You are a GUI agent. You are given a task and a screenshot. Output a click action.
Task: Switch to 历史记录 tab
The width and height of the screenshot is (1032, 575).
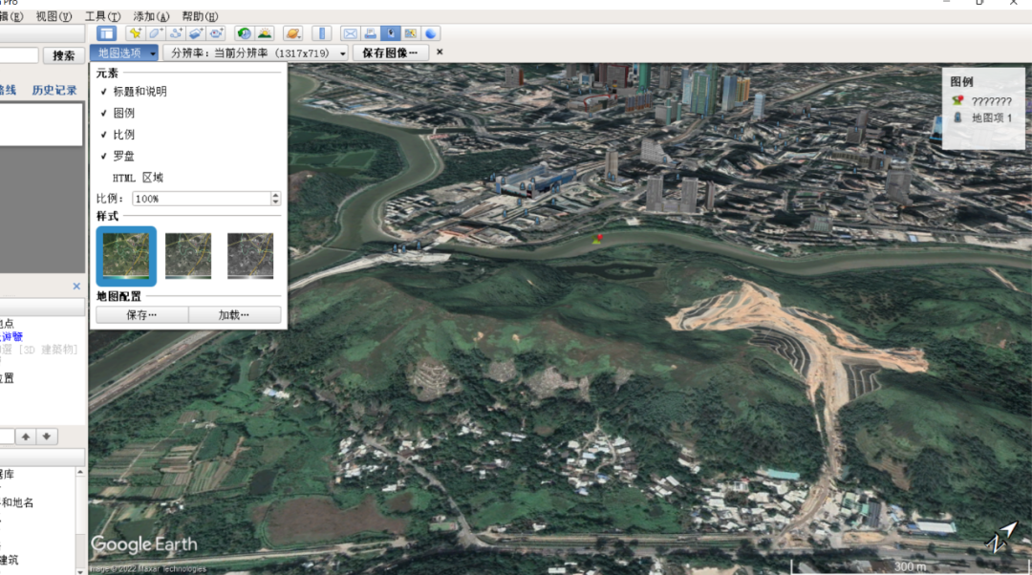54,90
